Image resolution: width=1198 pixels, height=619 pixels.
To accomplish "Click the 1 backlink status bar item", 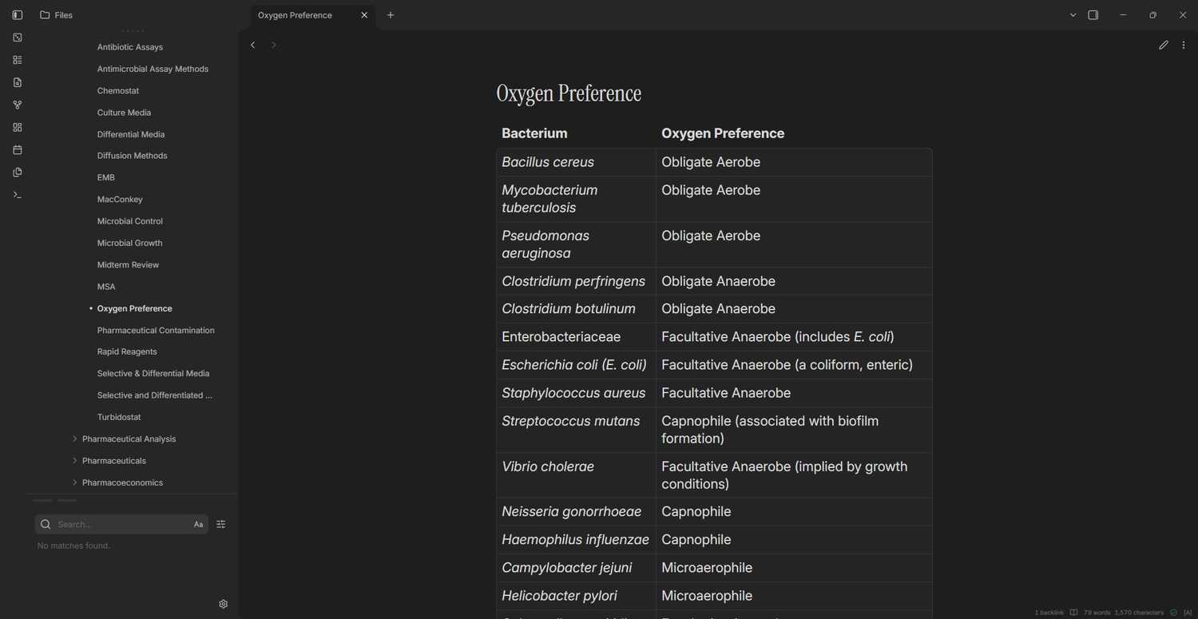I will click(x=1049, y=613).
